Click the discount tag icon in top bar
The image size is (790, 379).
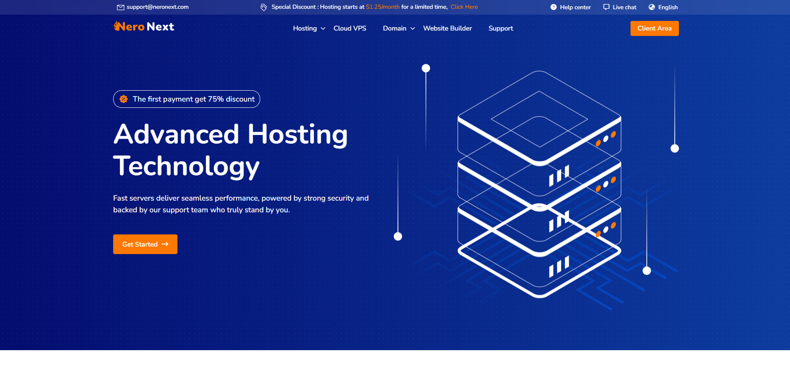264,7
